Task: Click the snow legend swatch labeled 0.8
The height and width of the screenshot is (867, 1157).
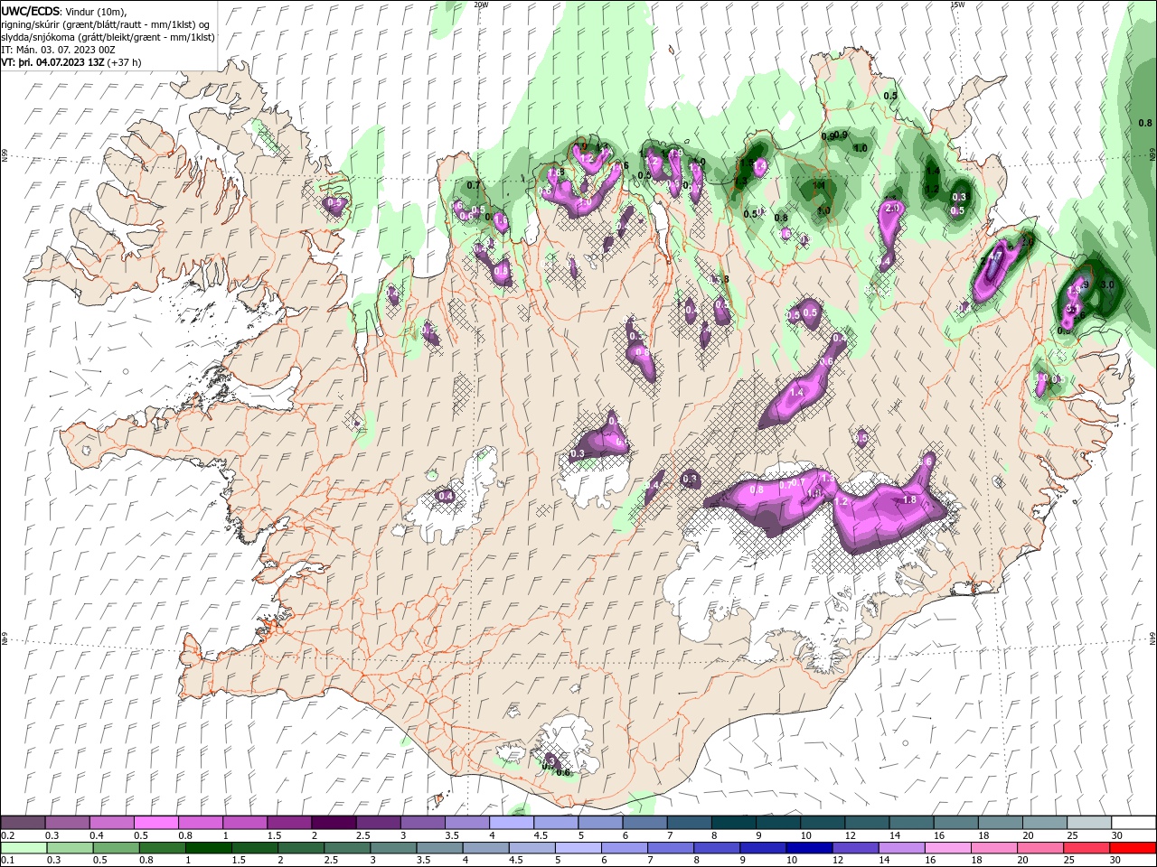Action: pyautogui.click(x=201, y=822)
